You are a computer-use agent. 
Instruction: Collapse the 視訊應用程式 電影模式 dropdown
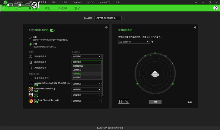coord(86,62)
